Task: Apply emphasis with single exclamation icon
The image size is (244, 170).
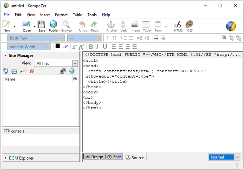Action: (x=108, y=38)
